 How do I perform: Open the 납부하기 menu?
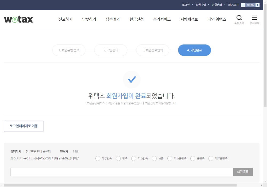(x=89, y=19)
